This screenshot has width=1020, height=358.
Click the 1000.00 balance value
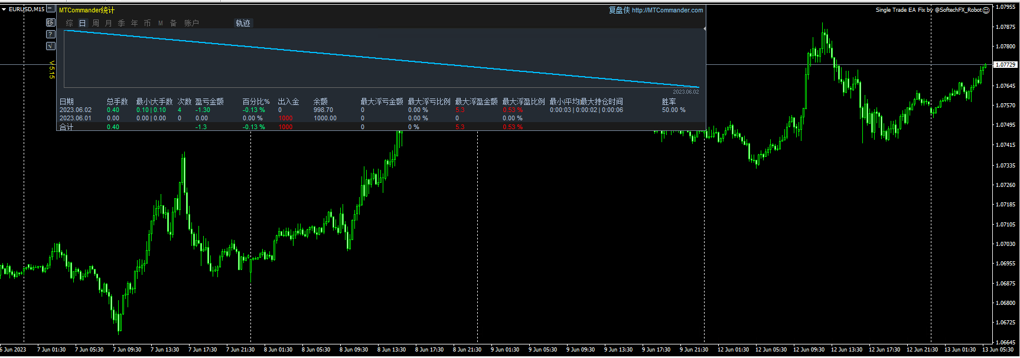(x=325, y=118)
